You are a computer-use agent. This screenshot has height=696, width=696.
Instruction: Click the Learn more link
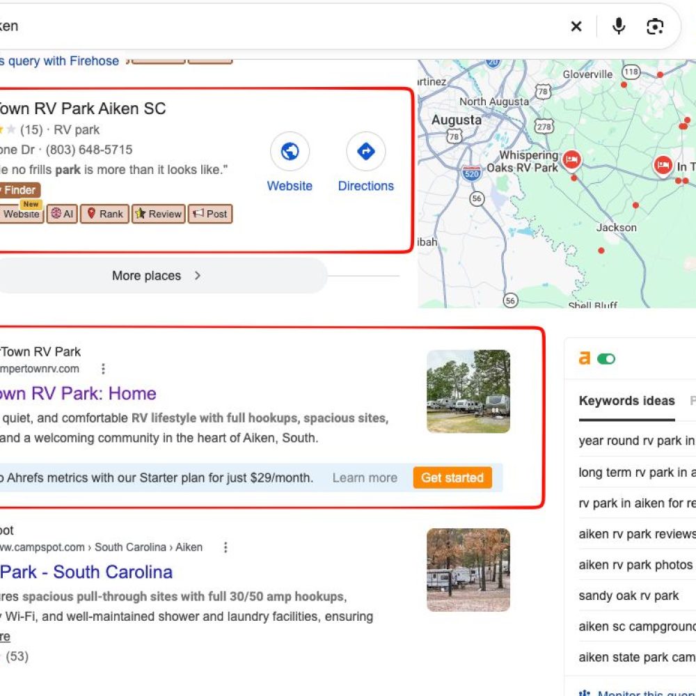point(365,478)
